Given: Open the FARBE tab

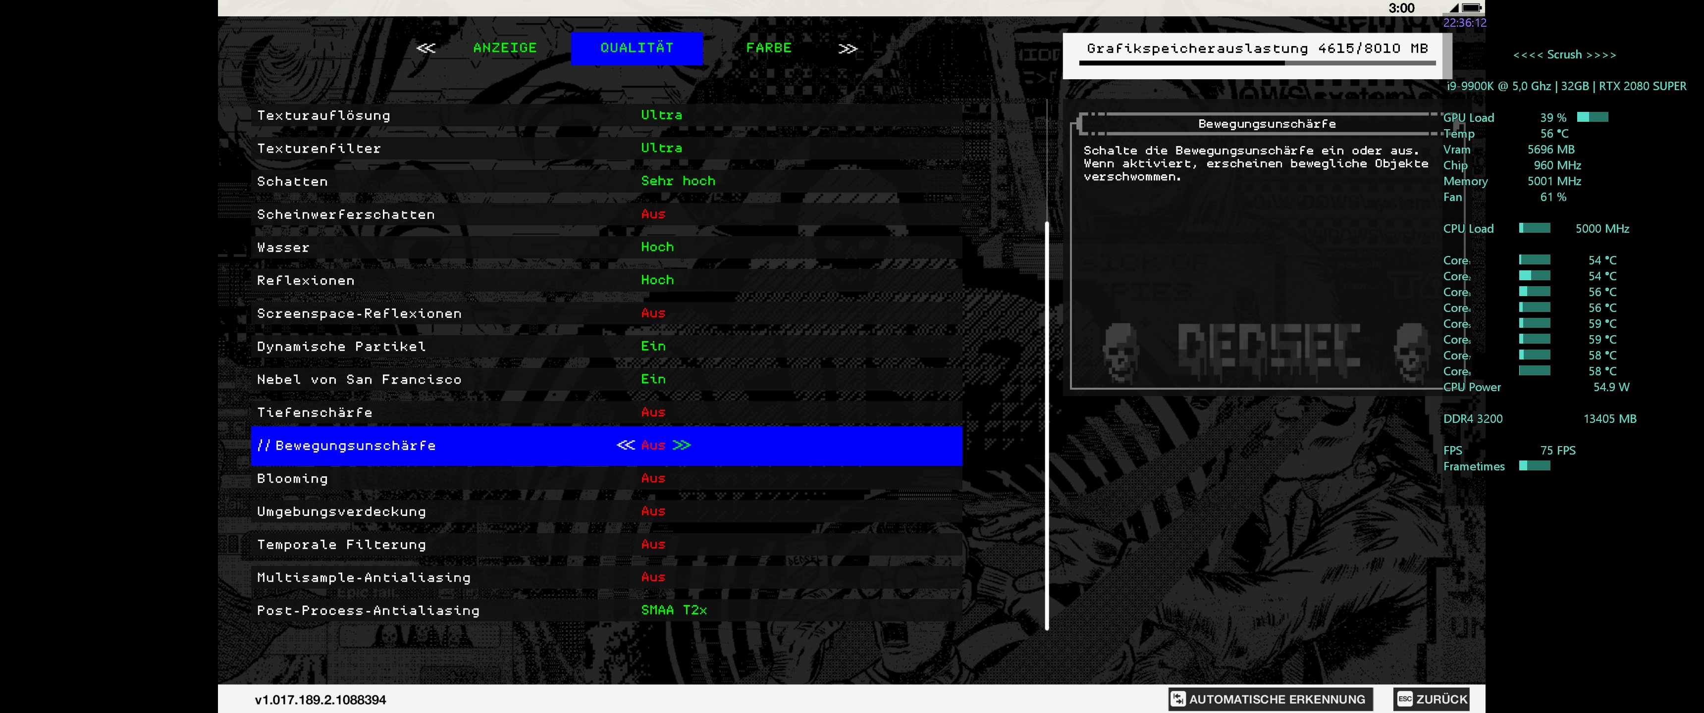Looking at the screenshot, I should [x=769, y=49].
